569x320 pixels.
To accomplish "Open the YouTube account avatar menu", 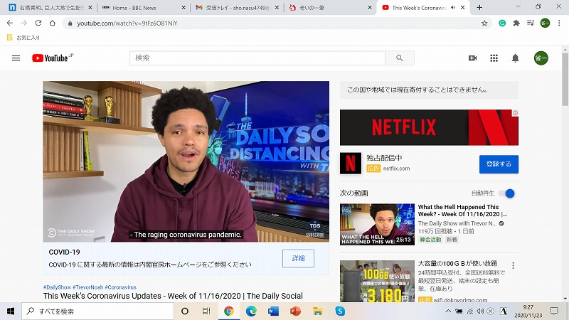I will coord(541,58).
